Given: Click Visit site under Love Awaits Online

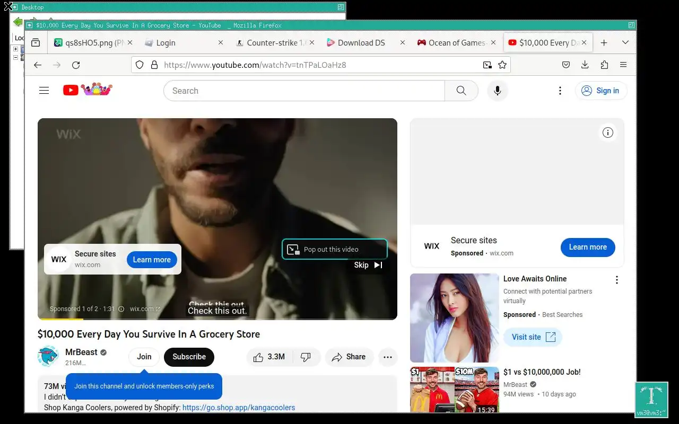Looking at the screenshot, I should 533,337.
